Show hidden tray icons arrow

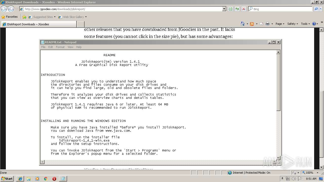point(282,179)
